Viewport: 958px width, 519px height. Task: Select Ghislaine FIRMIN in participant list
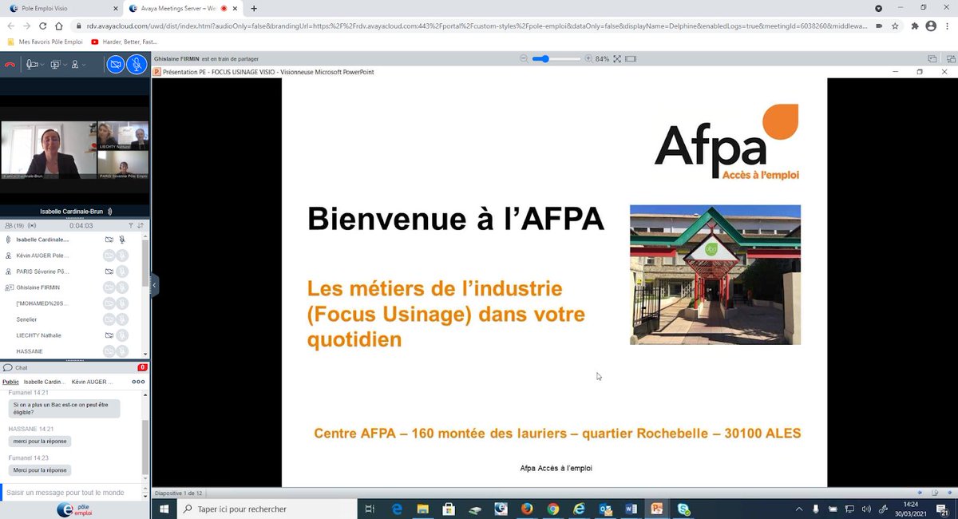(x=38, y=287)
